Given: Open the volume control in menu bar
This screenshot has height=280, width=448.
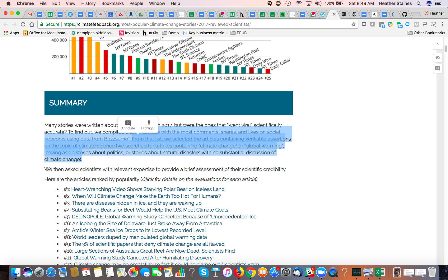Looking at the screenshot, I should (318, 3).
